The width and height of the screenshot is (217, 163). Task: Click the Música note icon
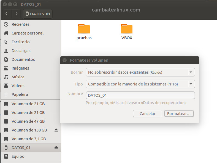pos(6,77)
